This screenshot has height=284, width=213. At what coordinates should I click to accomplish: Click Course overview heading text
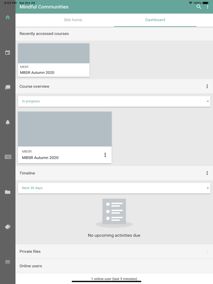pyautogui.click(x=34, y=86)
